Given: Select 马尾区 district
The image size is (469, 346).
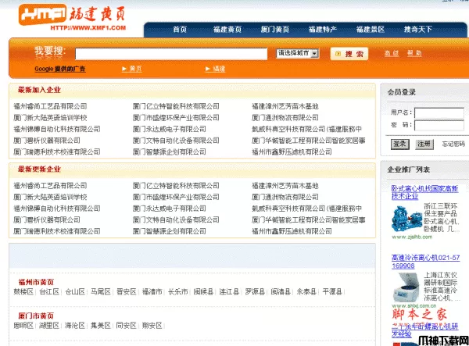Looking at the screenshot, I should 101,291.
